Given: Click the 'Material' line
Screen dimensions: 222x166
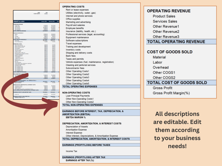Looking at the screenshot, I should click(x=159, y=57).
